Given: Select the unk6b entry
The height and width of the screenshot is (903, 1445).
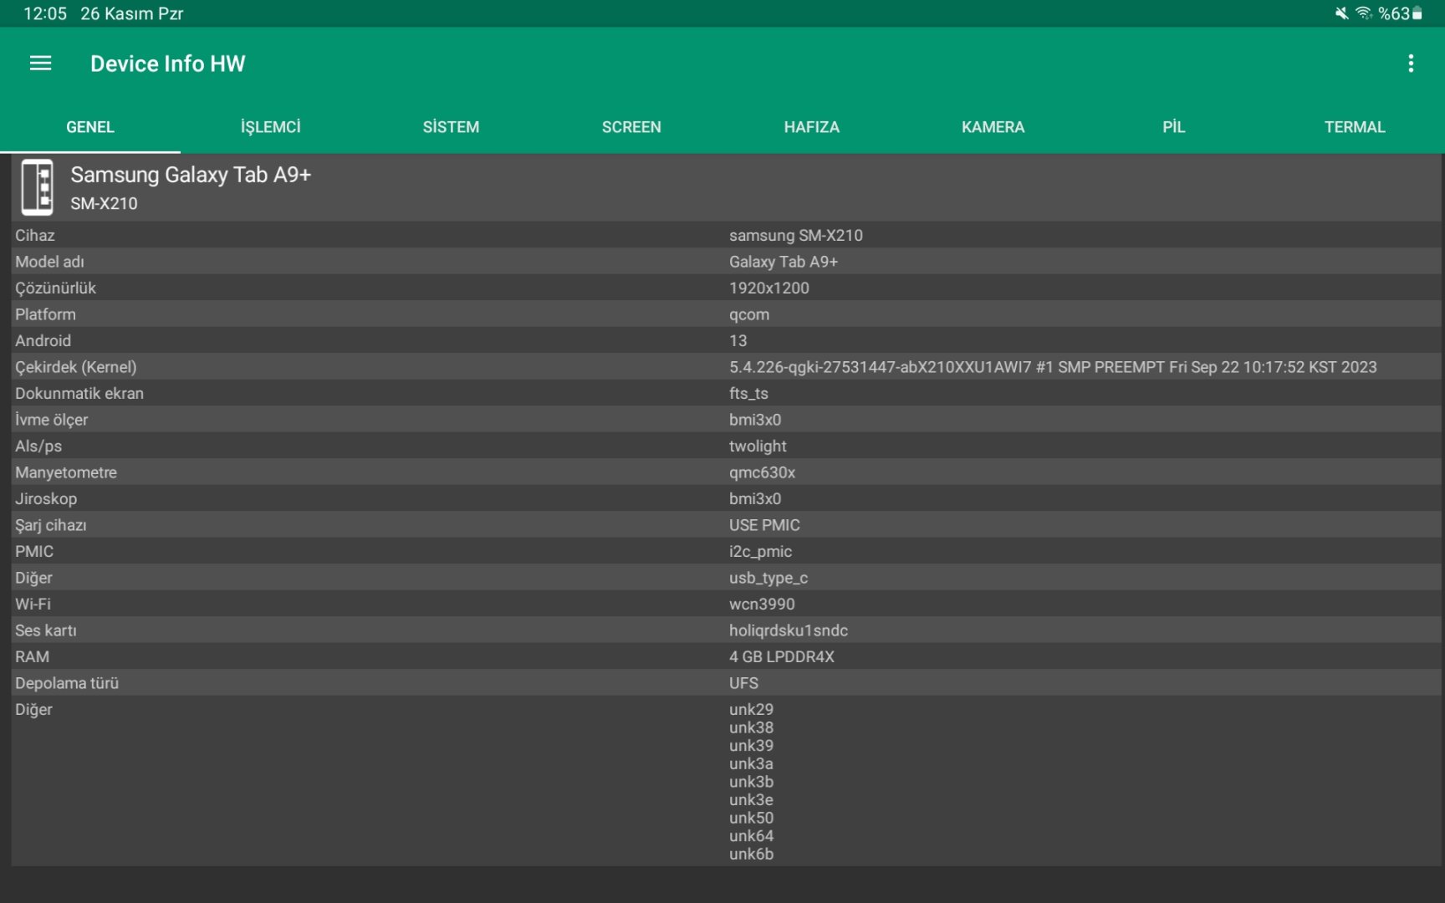Looking at the screenshot, I should tap(751, 855).
